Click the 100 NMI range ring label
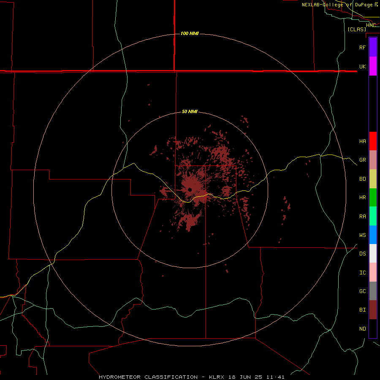The width and height of the screenshot is (380, 380). tap(190, 33)
